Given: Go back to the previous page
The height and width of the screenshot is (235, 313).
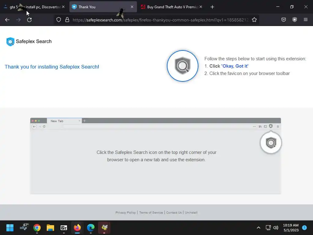Looking at the screenshot, I should coord(7,20).
